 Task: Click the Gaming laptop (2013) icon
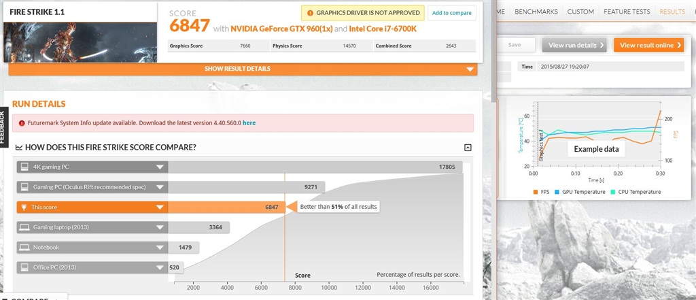pyautogui.click(x=25, y=227)
